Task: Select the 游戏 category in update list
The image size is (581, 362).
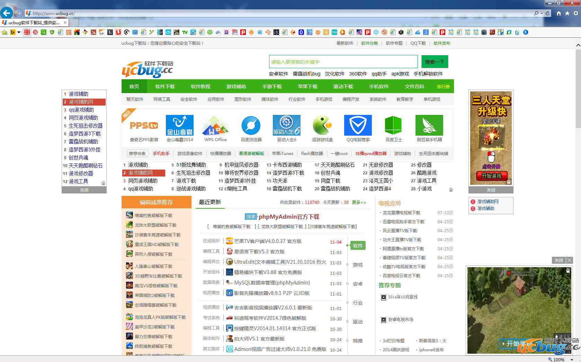Action: 358,265
